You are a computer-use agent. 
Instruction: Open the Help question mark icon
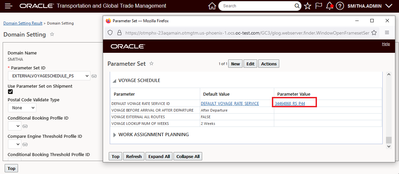click(x=340, y=6)
